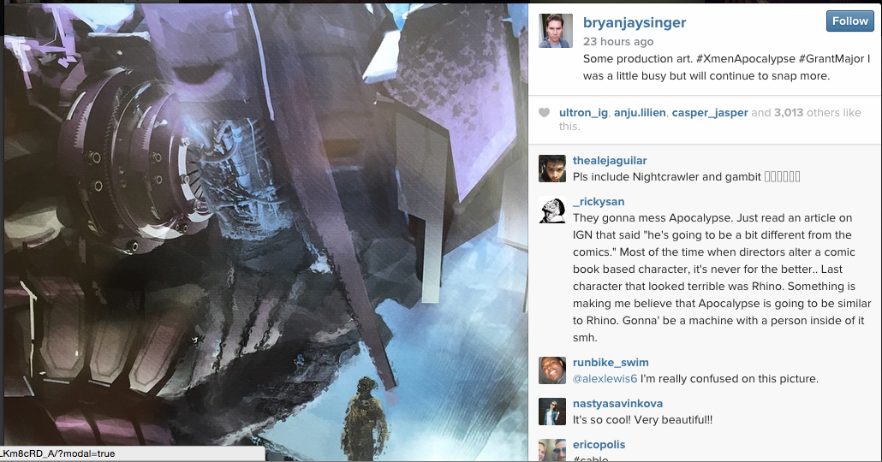Click ericopolis commenter avatar

tap(552, 450)
